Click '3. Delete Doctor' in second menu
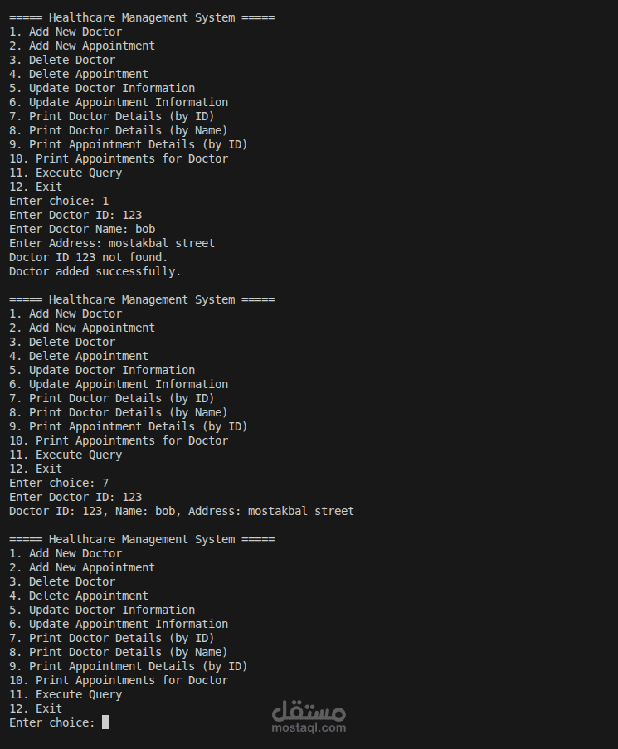This screenshot has height=749, width=618. coord(62,342)
